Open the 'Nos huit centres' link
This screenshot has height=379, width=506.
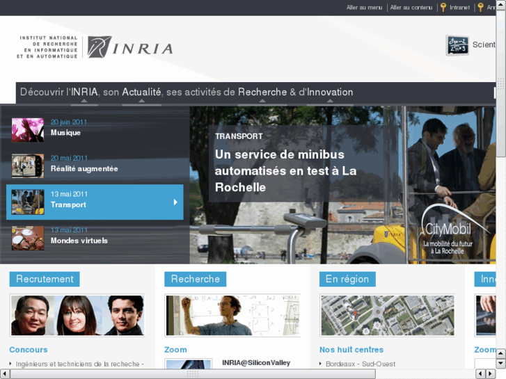point(351,350)
